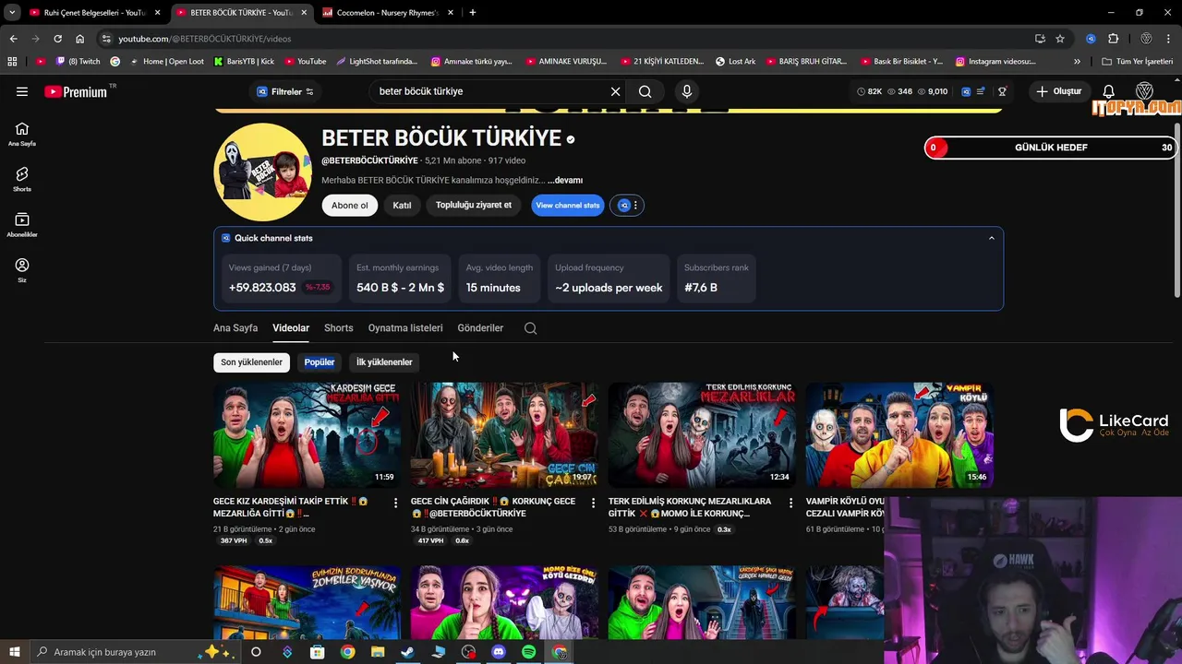
Task: Show more bookmarks with the chevron
Action: (1077, 62)
